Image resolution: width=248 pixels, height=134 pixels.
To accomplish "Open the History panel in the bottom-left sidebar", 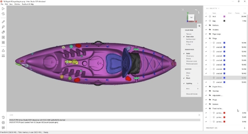I will tap(3, 117).
